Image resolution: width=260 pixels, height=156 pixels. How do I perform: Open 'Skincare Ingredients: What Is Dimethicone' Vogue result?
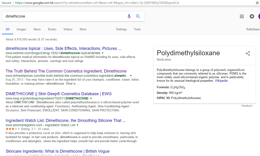58,151
